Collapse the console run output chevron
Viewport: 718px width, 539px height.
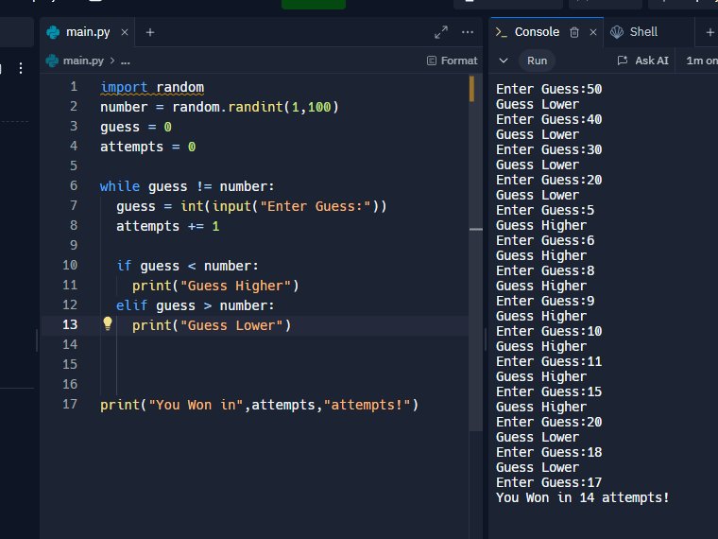point(504,61)
